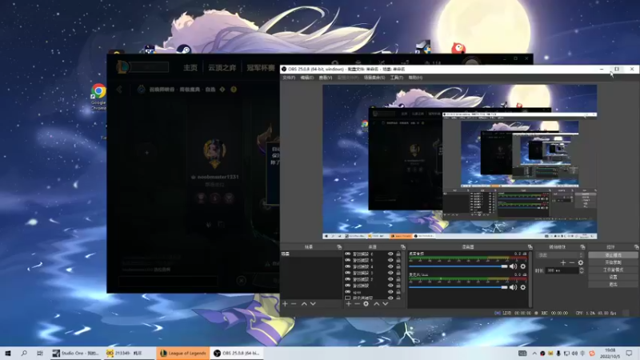Image resolution: width=640 pixels, height=360 pixels.
Task: Click the League of Legends client logo
Action: [x=122, y=67]
